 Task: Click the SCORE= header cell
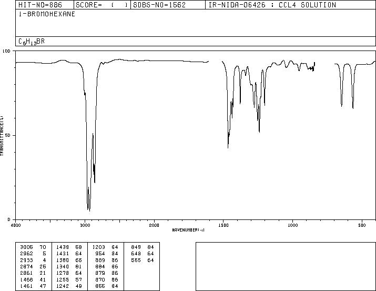click(x=102, y=5)
